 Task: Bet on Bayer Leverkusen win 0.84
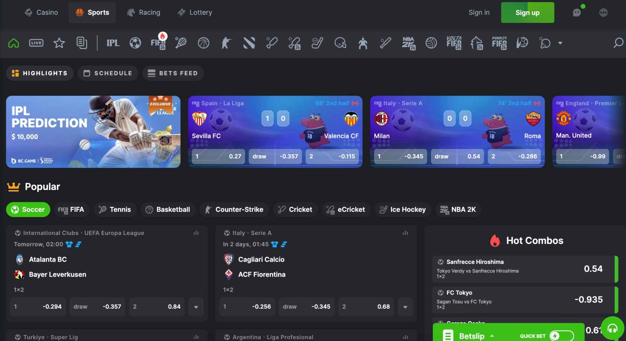[157, 307]
